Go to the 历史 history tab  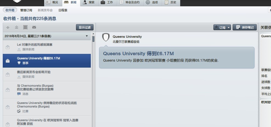click(x=170, y=2)
